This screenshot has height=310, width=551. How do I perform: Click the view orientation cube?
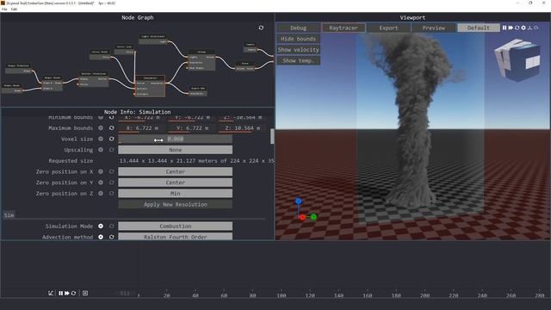517,59
